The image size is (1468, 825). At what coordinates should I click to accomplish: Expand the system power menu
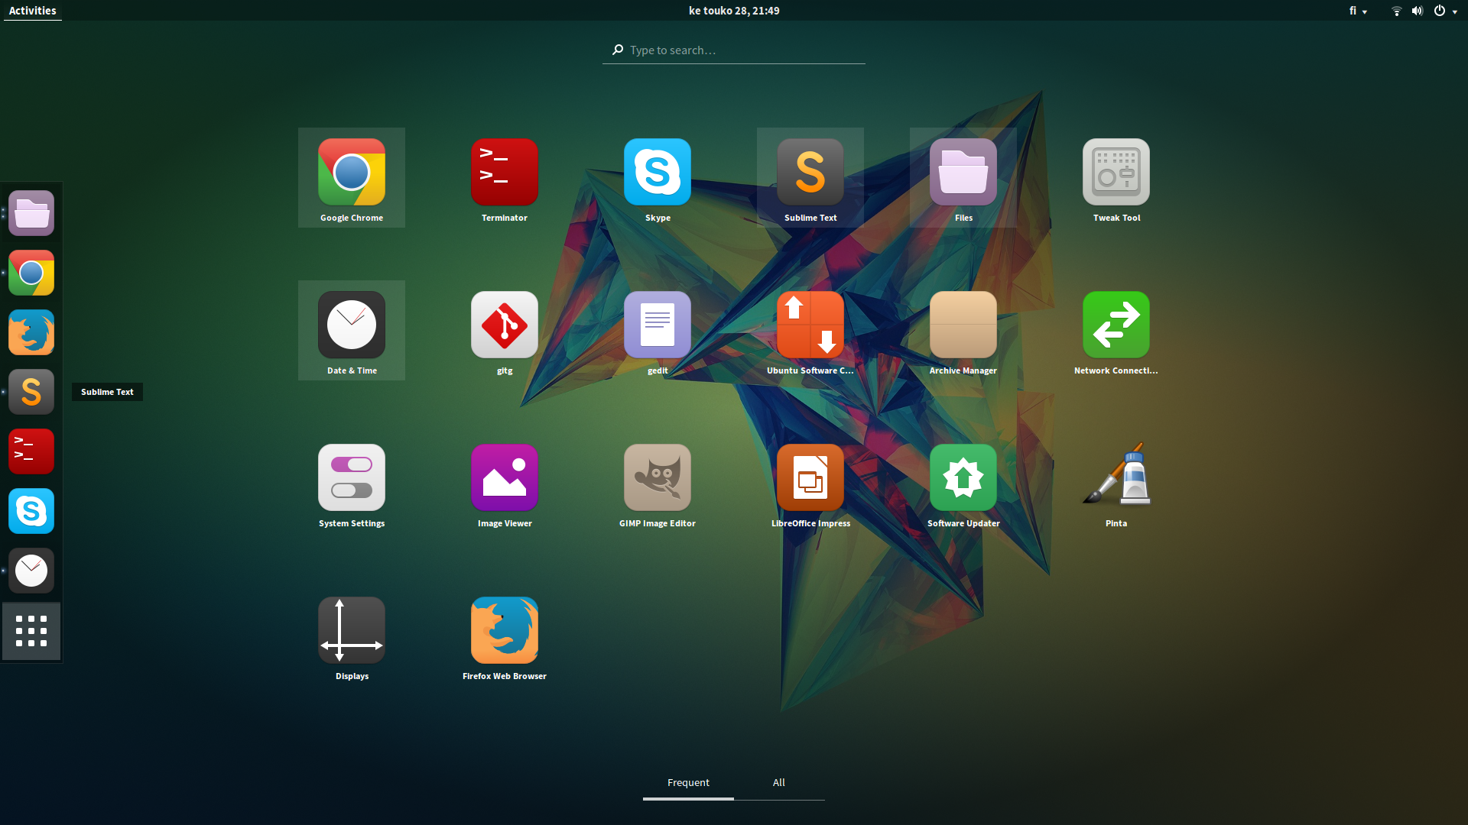click(1445, 11)
